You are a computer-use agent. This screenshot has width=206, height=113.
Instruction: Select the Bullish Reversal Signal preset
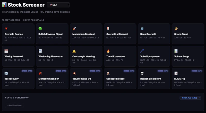(52, 34)
